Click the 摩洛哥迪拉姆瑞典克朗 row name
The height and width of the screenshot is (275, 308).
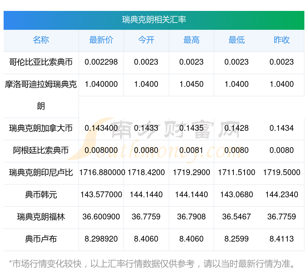click(41, 95)
